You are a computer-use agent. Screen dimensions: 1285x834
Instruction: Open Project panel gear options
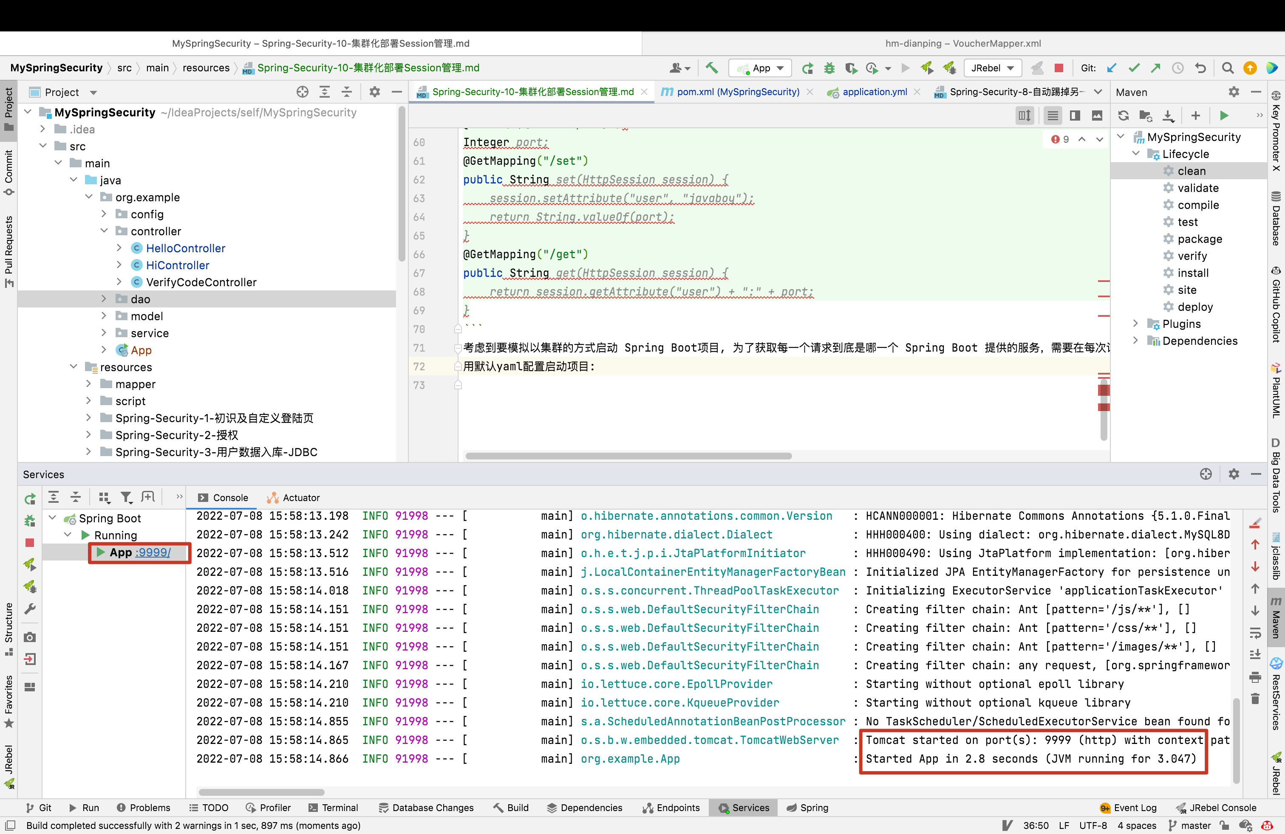(x=375, y=92)
